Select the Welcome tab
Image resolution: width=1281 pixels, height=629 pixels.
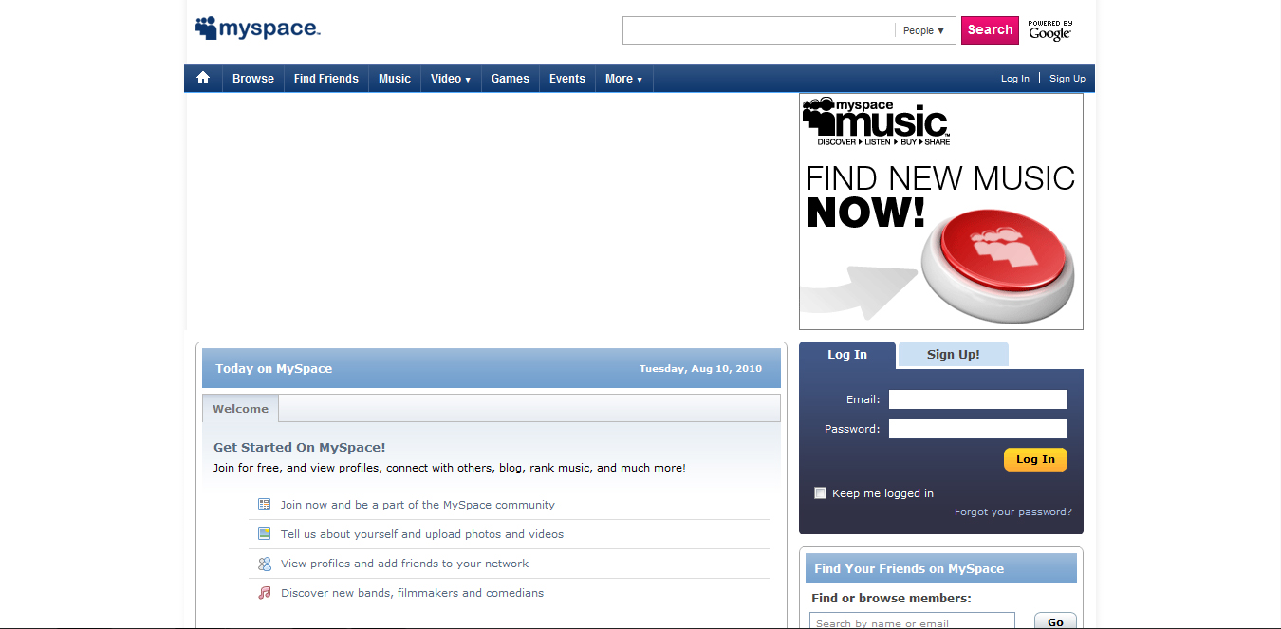coord(240,409)
